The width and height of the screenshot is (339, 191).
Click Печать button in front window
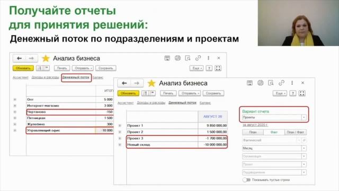tap(168, 93)
